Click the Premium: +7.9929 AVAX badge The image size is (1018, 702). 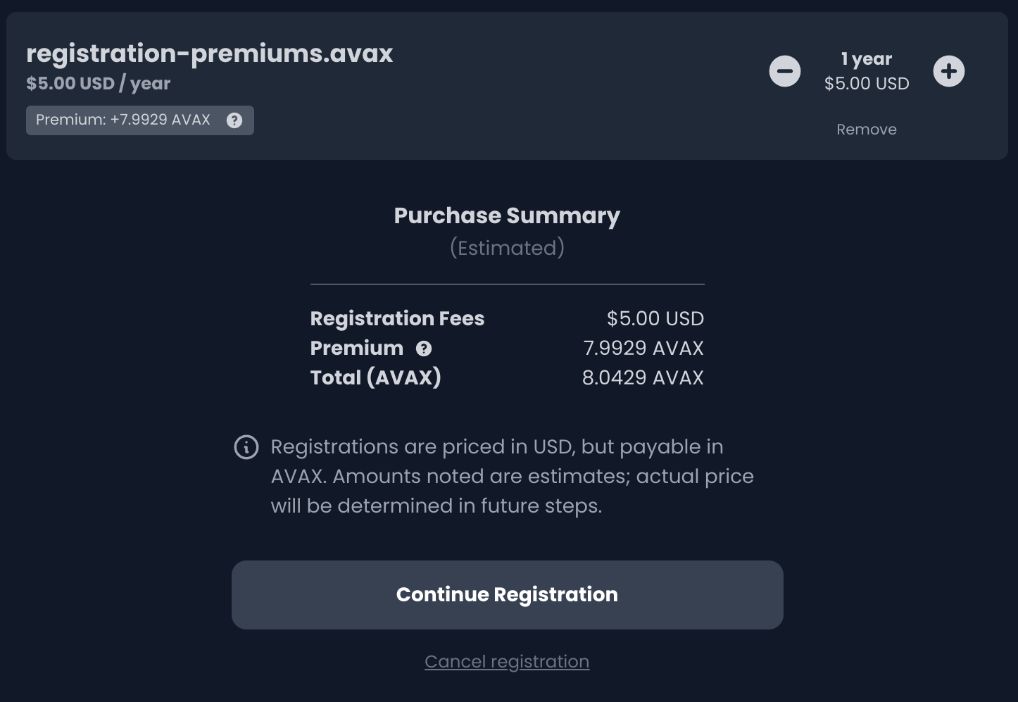(x=140, y=120)
